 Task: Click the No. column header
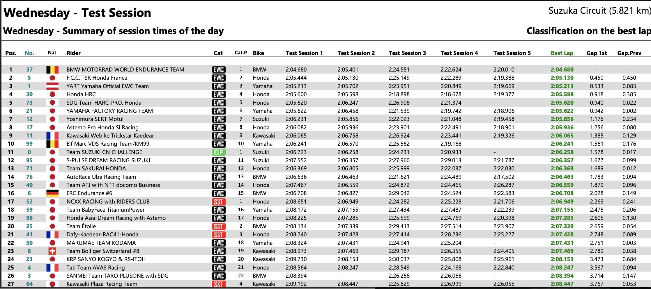(29, 53)
